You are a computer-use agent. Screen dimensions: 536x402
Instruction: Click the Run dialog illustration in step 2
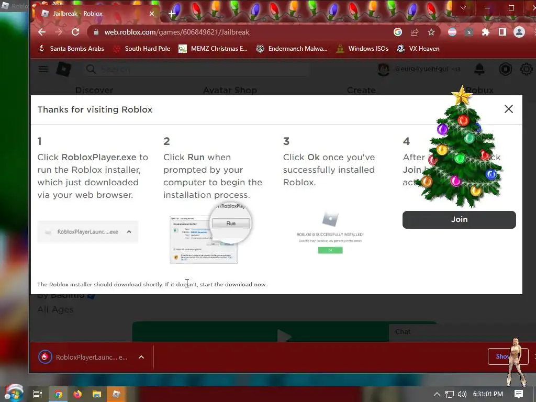pyautogui.click(x=210, y=233)
